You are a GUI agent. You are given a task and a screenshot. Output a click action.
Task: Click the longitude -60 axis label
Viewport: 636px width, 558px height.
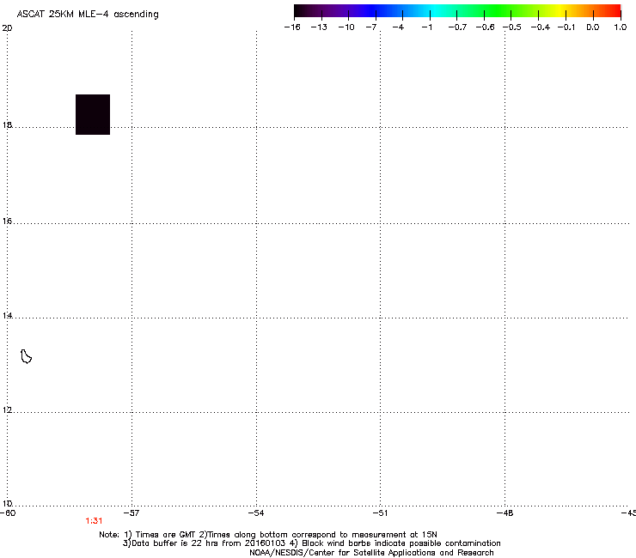click(x=8, y=513)
